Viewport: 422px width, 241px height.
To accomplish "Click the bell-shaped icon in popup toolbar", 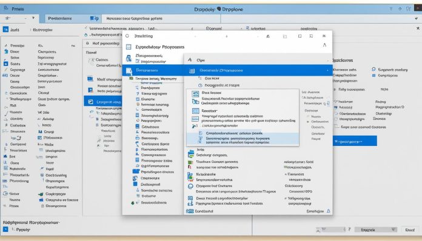I will tap(268, 36).
